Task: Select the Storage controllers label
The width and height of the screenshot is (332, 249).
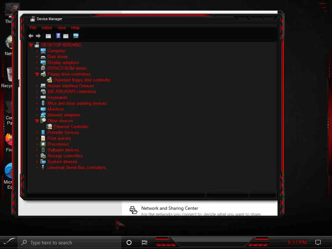Action: pos(65,156)
